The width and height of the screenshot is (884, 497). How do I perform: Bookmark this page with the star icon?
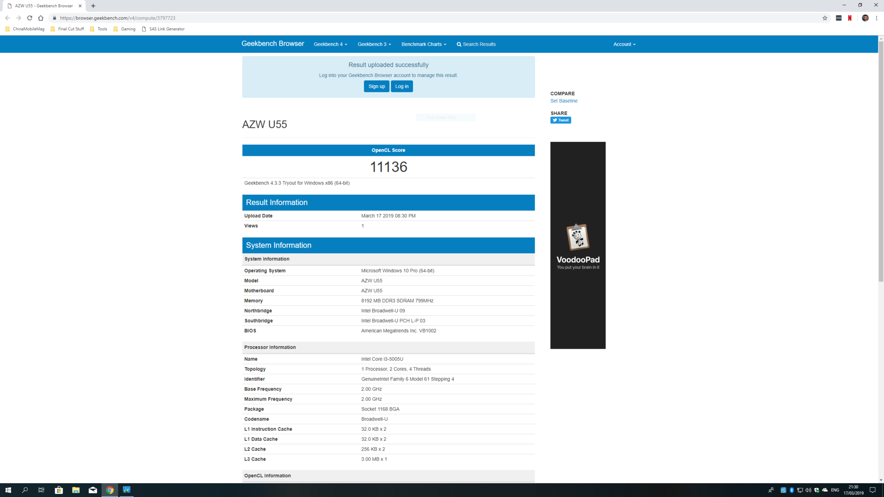[825, 18]
